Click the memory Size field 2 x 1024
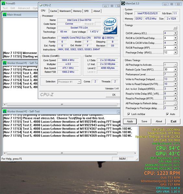The height and width of the screenshot is (194, 183). point(171,18)
